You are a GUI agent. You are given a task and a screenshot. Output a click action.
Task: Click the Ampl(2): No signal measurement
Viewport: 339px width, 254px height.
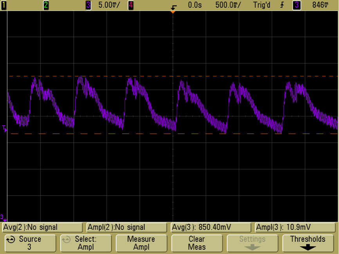(x=127, y=227)
